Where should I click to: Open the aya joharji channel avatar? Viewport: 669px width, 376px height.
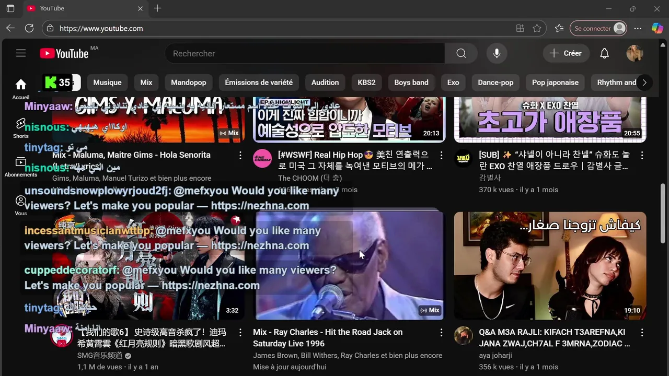pos(463,335)
